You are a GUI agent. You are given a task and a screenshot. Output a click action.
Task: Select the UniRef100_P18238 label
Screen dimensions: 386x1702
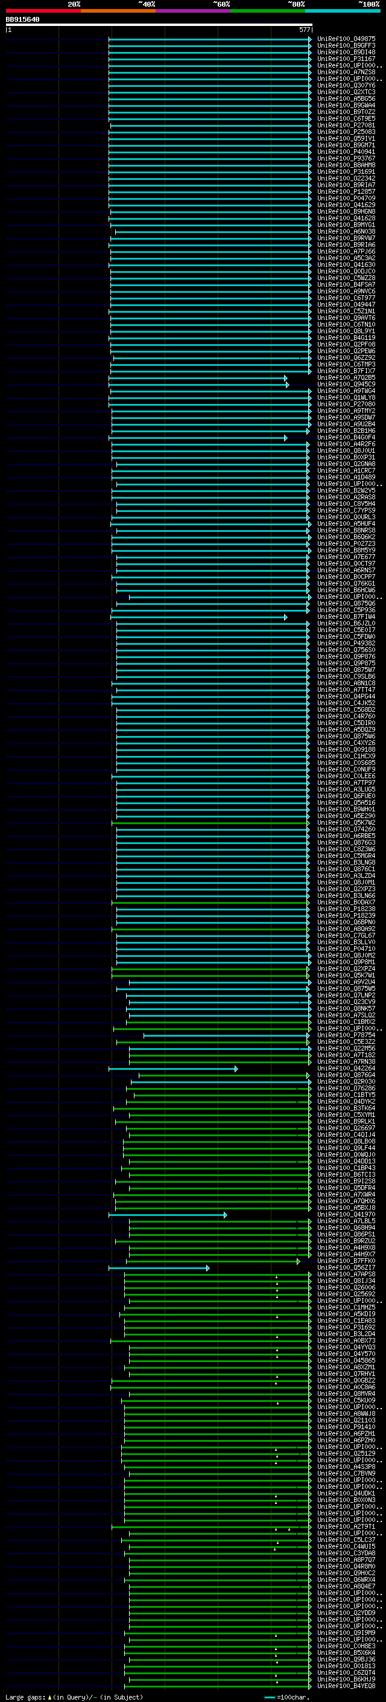[346, 910]
